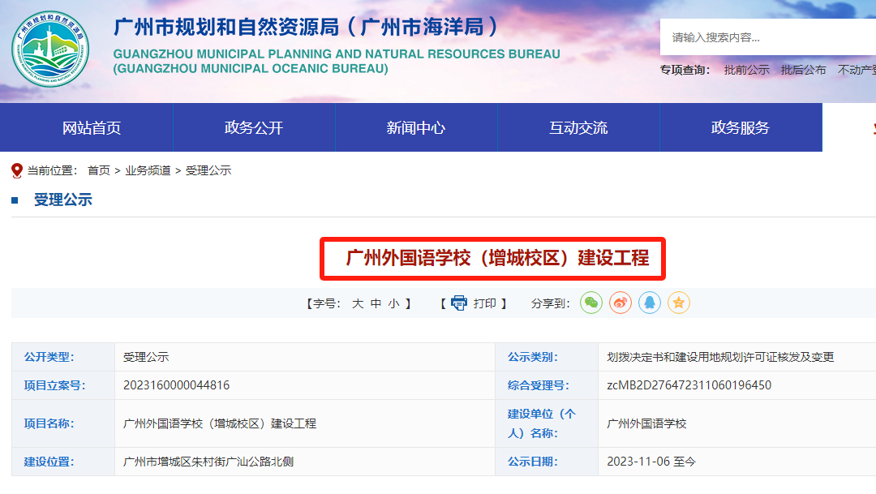
Task: Click the highlighted project title banner
Action: (492, 258)
